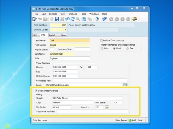Go to previous record navigation icon
Screen dimensions: 173x129
pos(117,19)
